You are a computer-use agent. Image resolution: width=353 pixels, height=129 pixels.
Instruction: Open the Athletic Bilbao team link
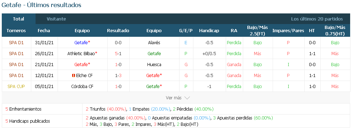(81, 53)
